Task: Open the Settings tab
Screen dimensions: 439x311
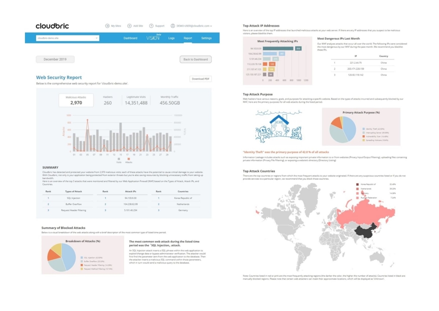Action: tap(206, 38)
